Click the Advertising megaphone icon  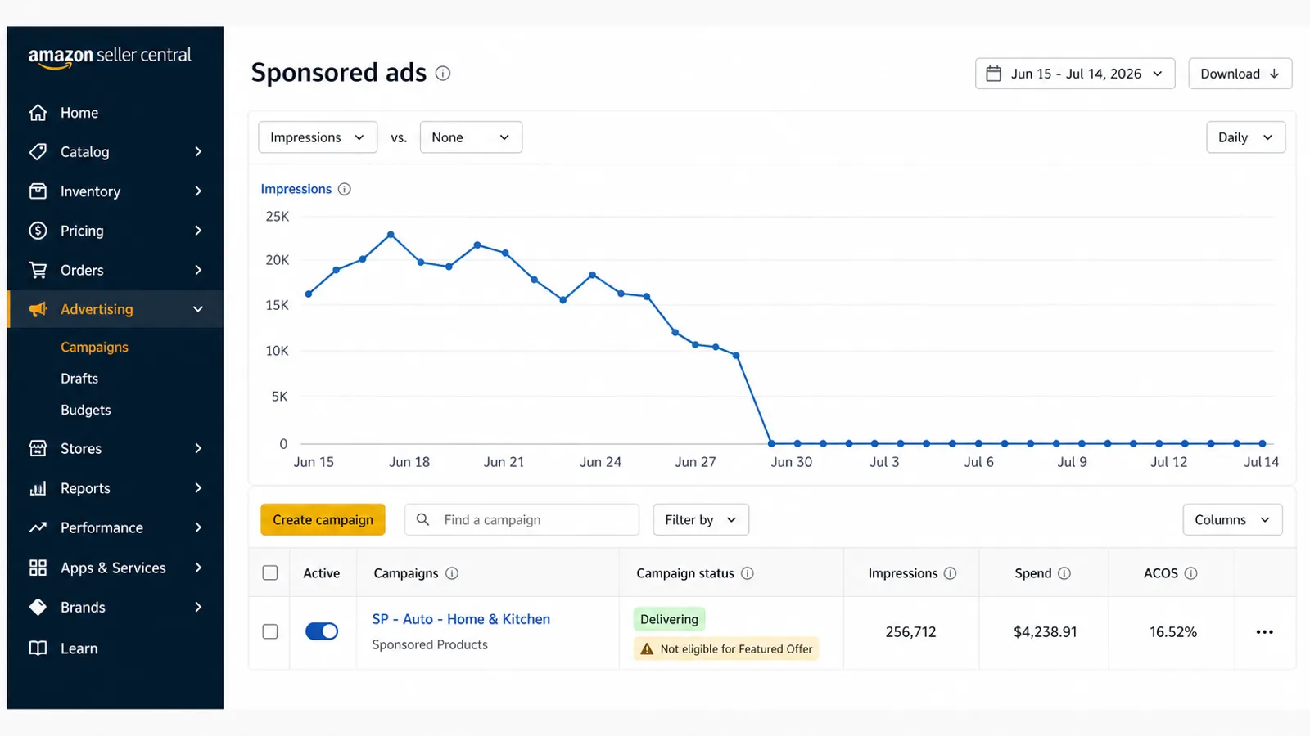click(x=38, y=309)
